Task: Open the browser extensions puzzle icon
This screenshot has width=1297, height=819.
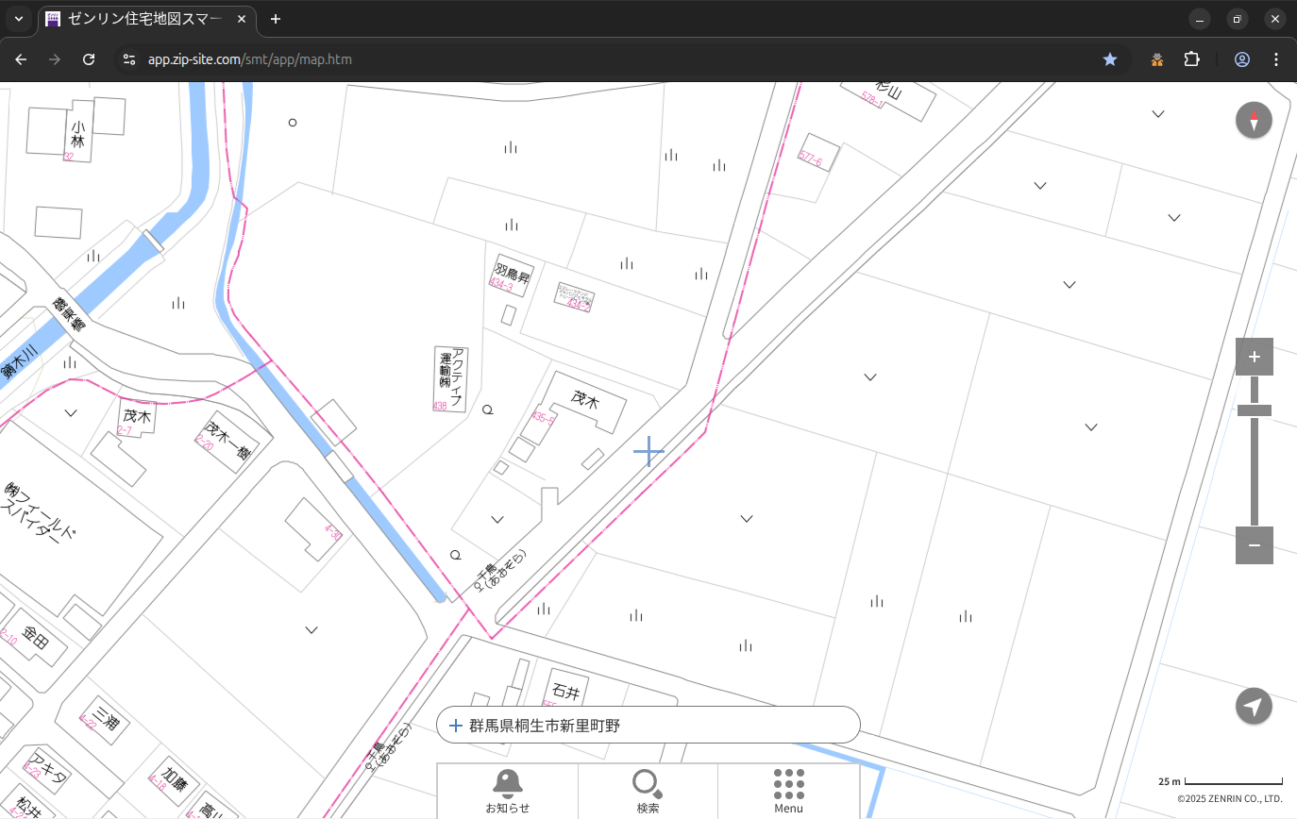Action: coord(1191,59)
